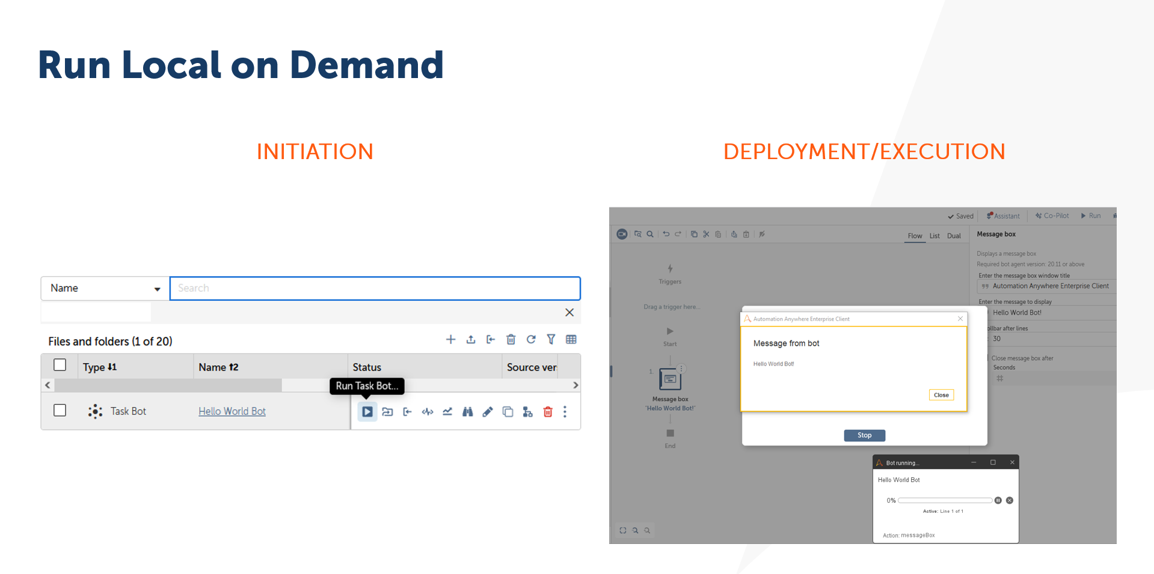The height and width of the screenshot is (574, 1154).
Task: Click the message box window title field
Action: pos(1046,286)
